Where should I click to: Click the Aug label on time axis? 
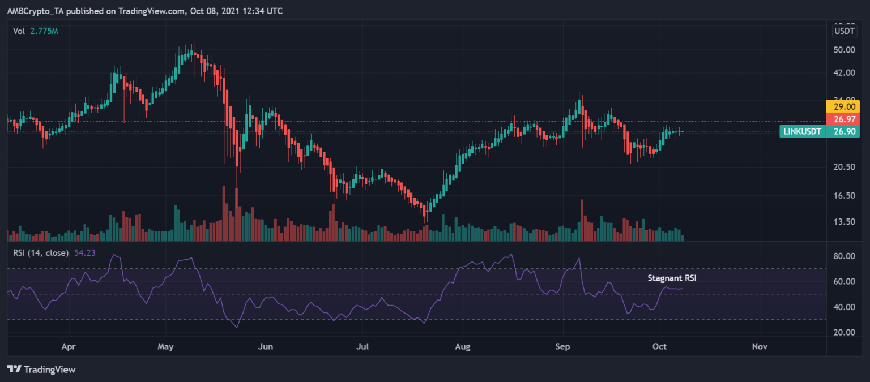tap(463, 346)
